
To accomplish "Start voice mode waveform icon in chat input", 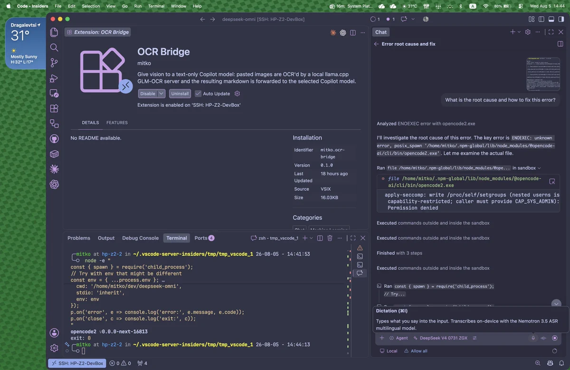I will [544, 338].
